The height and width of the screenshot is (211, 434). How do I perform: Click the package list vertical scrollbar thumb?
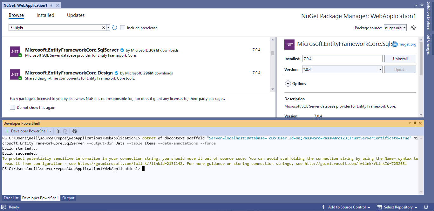pyautogui.click(x=273, y=53)
